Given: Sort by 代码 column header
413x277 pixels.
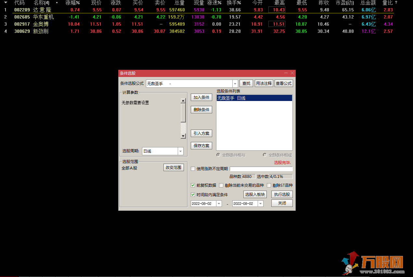Looking at the screenshot, I should (x=19, y=3).
